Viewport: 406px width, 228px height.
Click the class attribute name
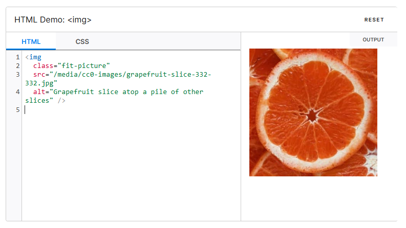pos(44,66)
